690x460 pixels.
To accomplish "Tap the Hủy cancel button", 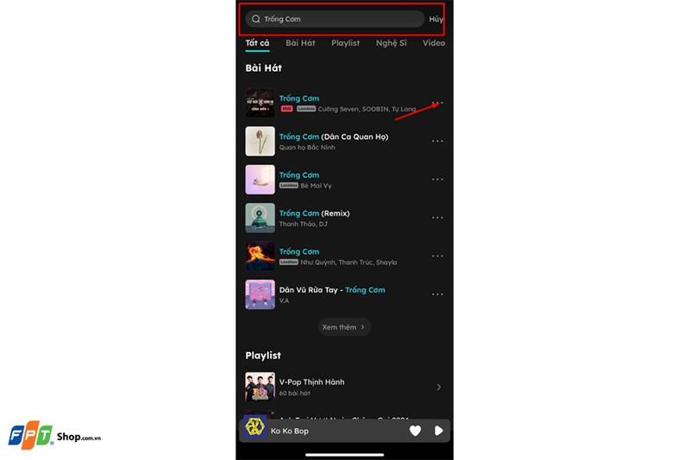I will [436, 19].
